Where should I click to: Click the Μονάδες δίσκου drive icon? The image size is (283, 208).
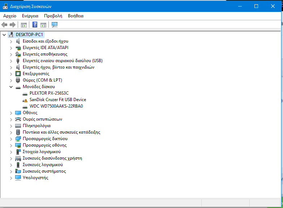tap(18, 87)
